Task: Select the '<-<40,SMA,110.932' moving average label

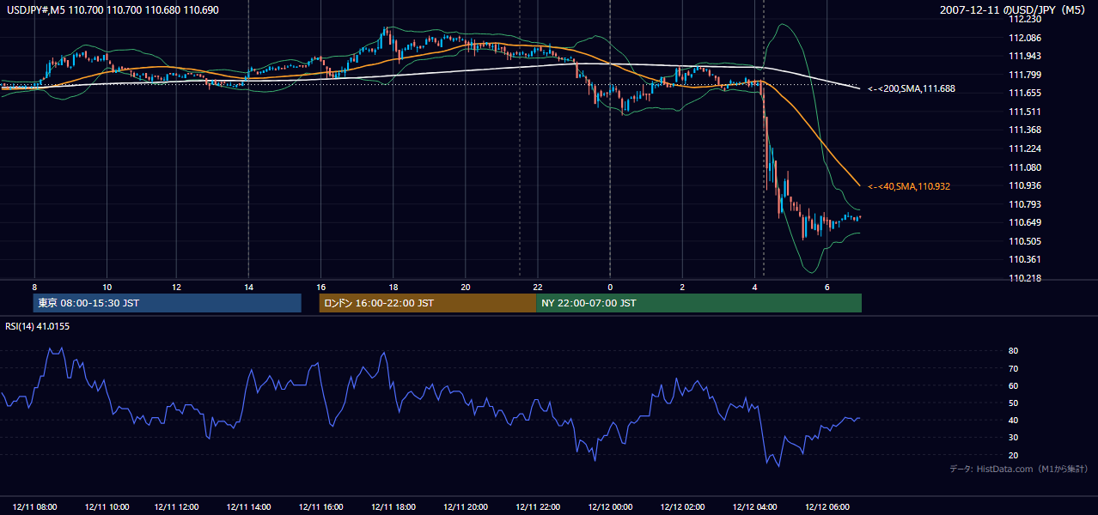Action: [909, 186]
